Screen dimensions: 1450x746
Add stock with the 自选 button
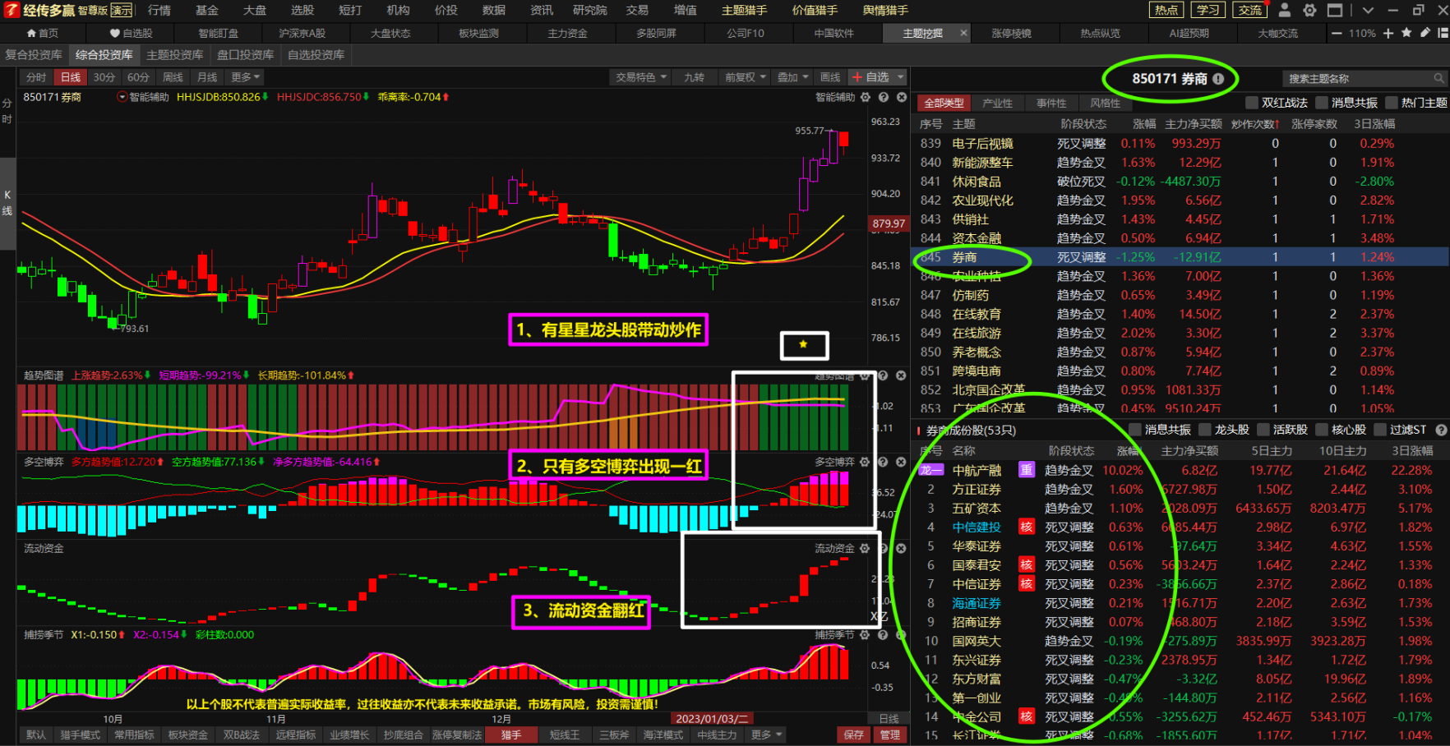[x=871, y=77]
